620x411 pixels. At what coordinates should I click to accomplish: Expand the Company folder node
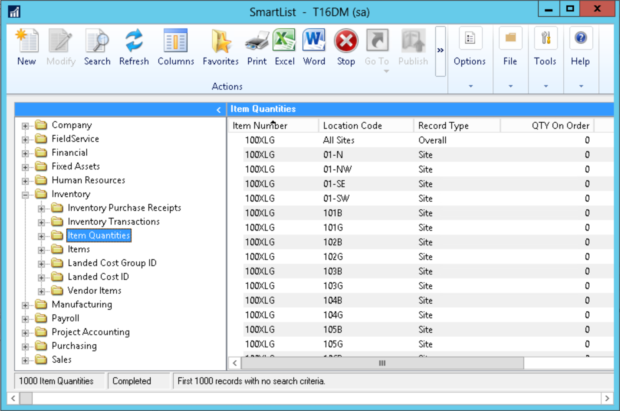point(25,126)
